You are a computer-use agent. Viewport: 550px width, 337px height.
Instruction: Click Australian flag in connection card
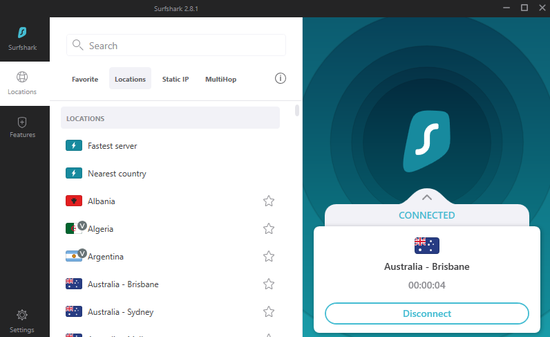click(426, 245)
